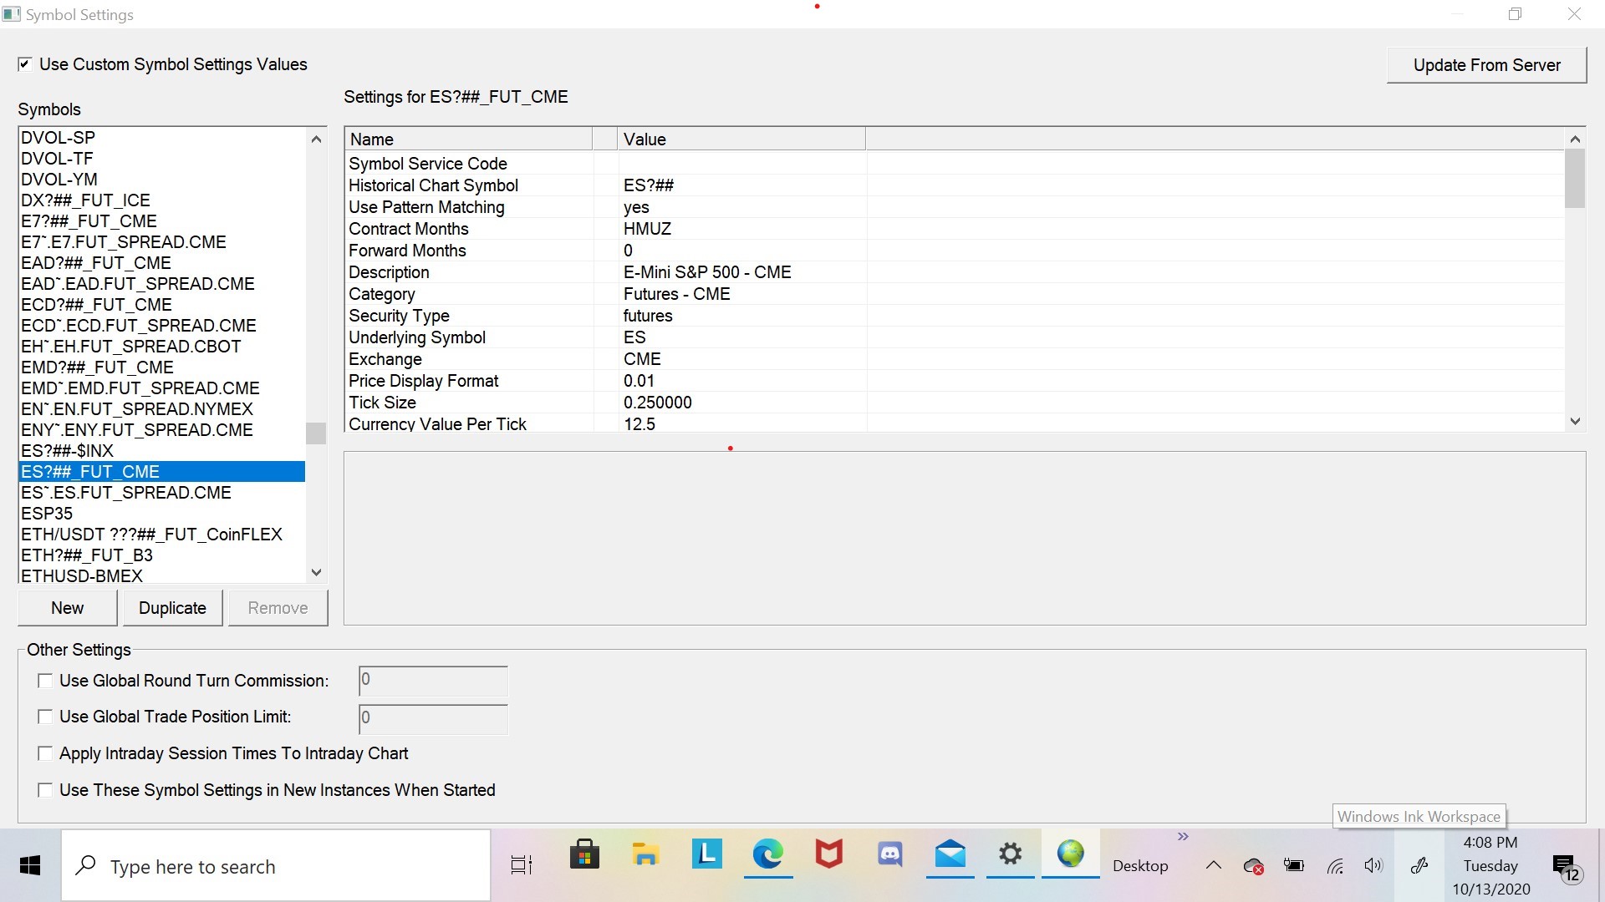Show hidden system tray icons

[1213, 865]
